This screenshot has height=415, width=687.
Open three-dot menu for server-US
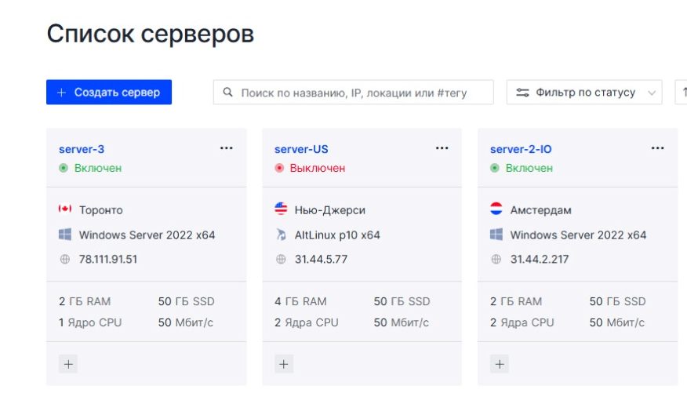coord(442,148)
